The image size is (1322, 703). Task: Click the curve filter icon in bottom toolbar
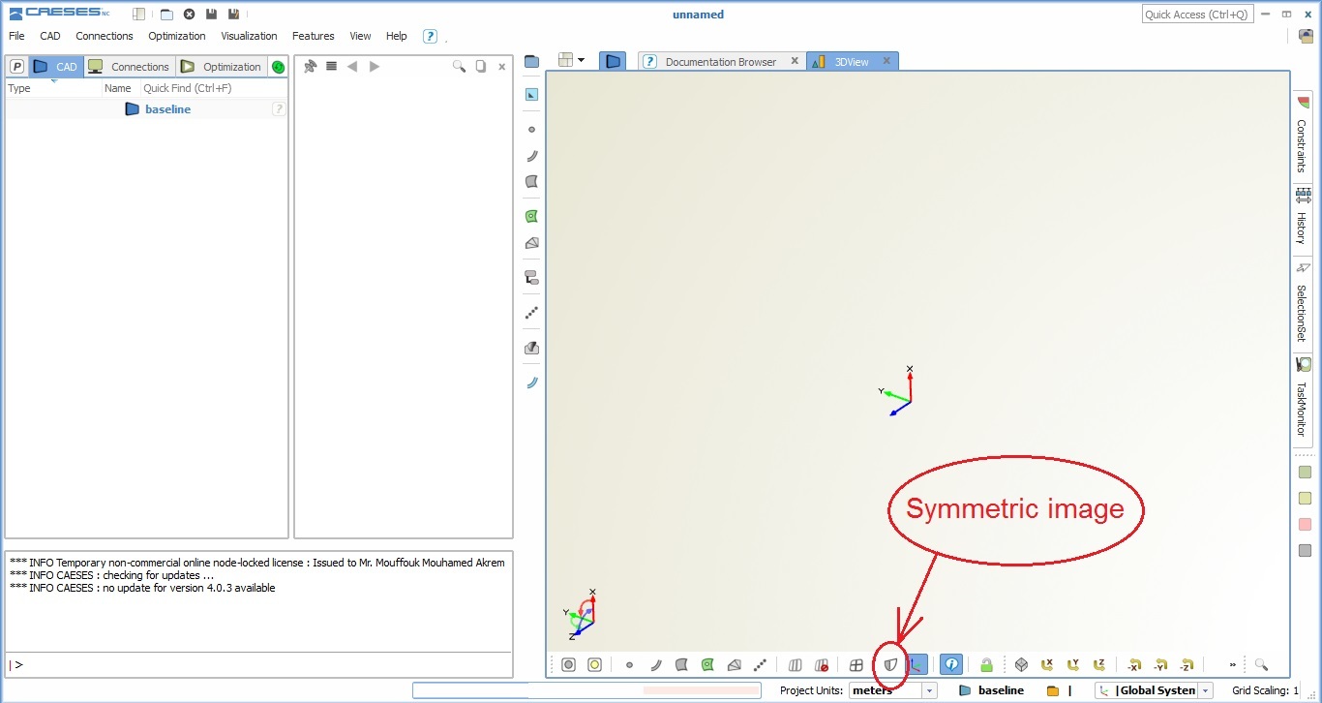(x=655, y=665)
